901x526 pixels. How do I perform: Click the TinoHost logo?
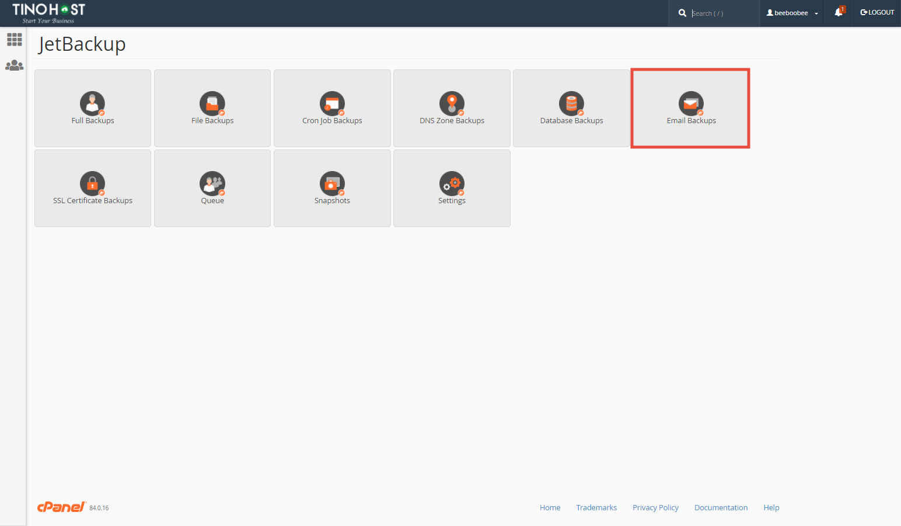tap(48, 13)
